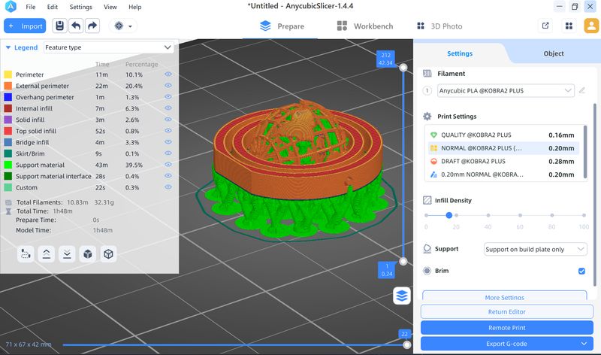Click the external share icon
This screenshot has width=601, height=355.
pos(545,26)
